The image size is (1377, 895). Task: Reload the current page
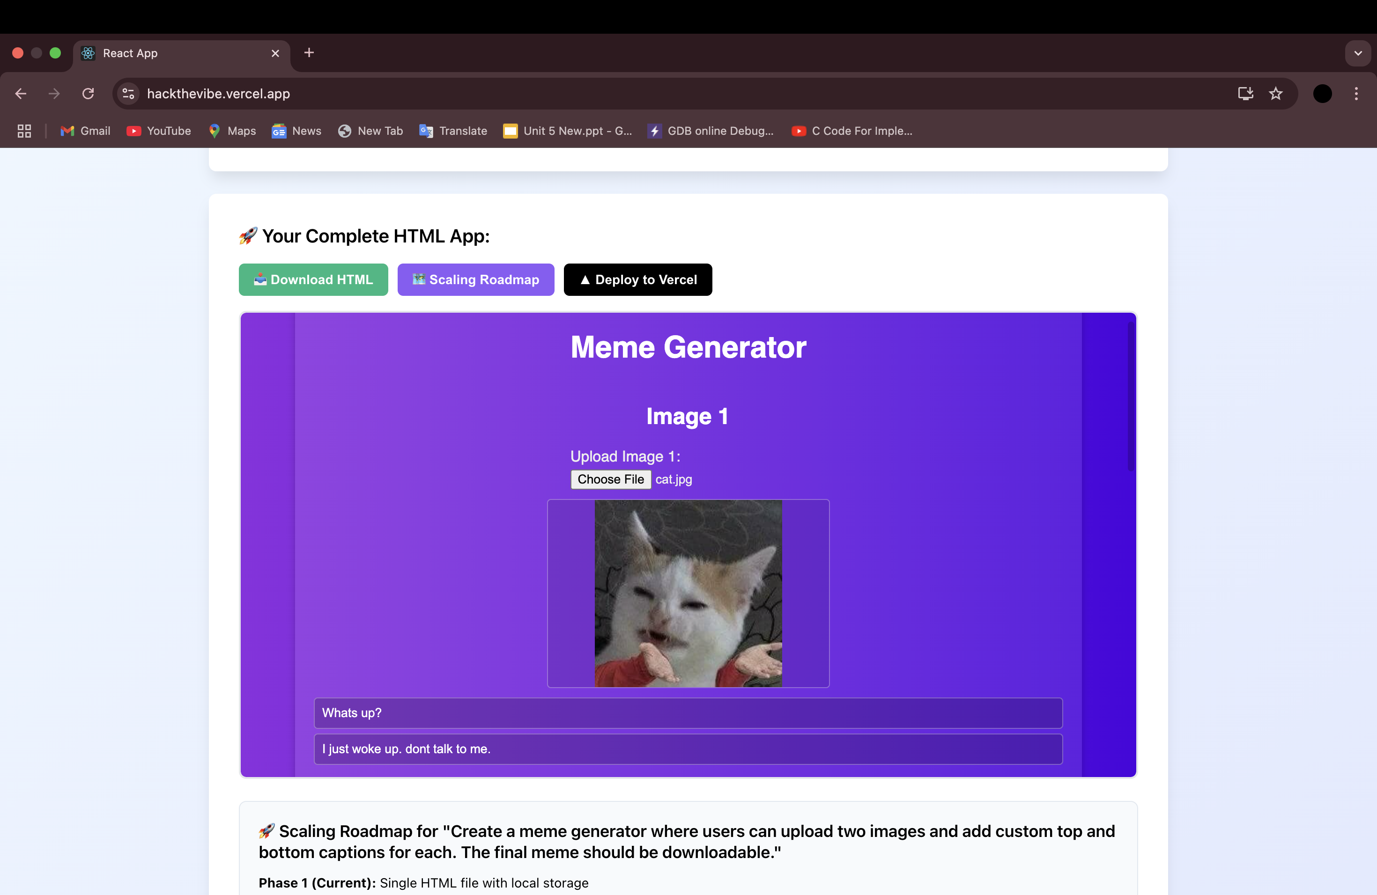[88, 94]
